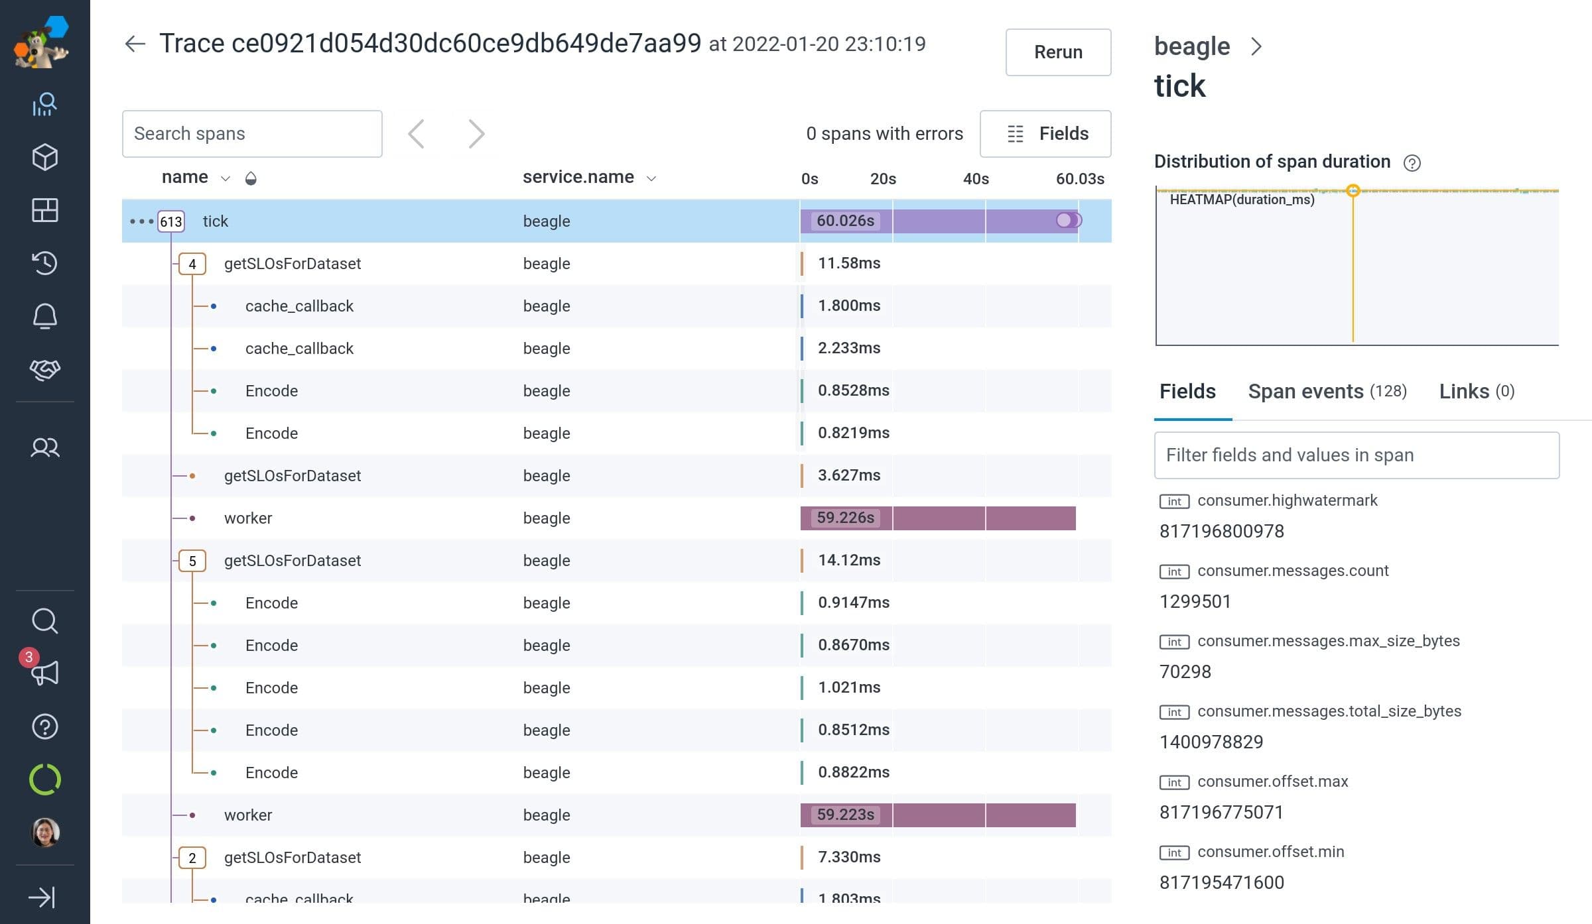This screenshot has height=924, width=1592.
Task: Open your profile via the avatar picture
Action: tap(44, 833)
